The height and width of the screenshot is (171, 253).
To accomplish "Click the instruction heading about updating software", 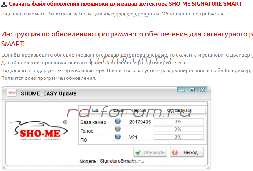I will point(127,39).
